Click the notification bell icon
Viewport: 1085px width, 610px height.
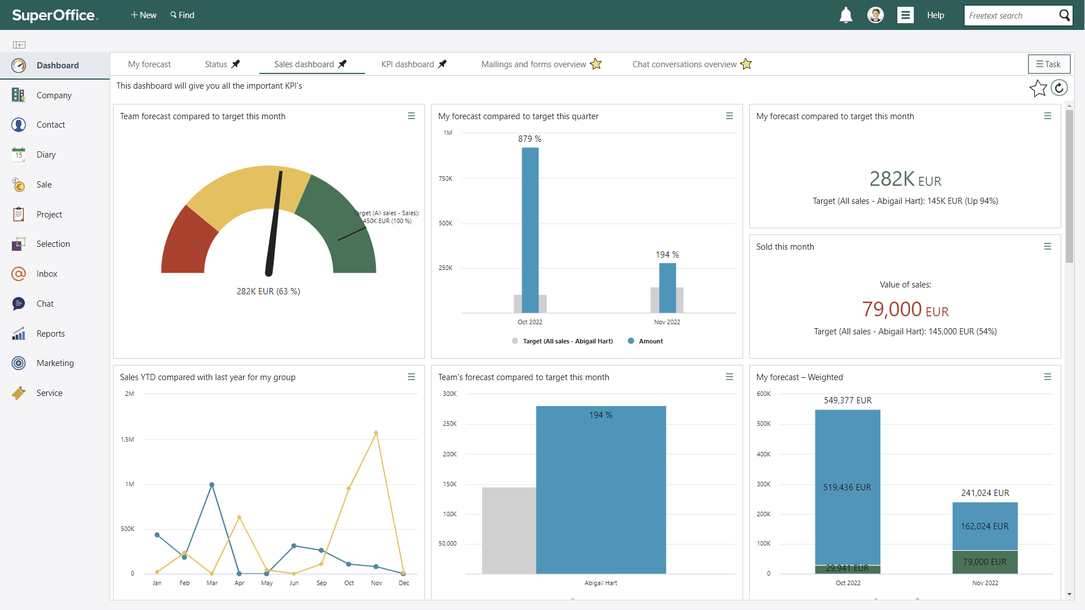coord(846,15)
